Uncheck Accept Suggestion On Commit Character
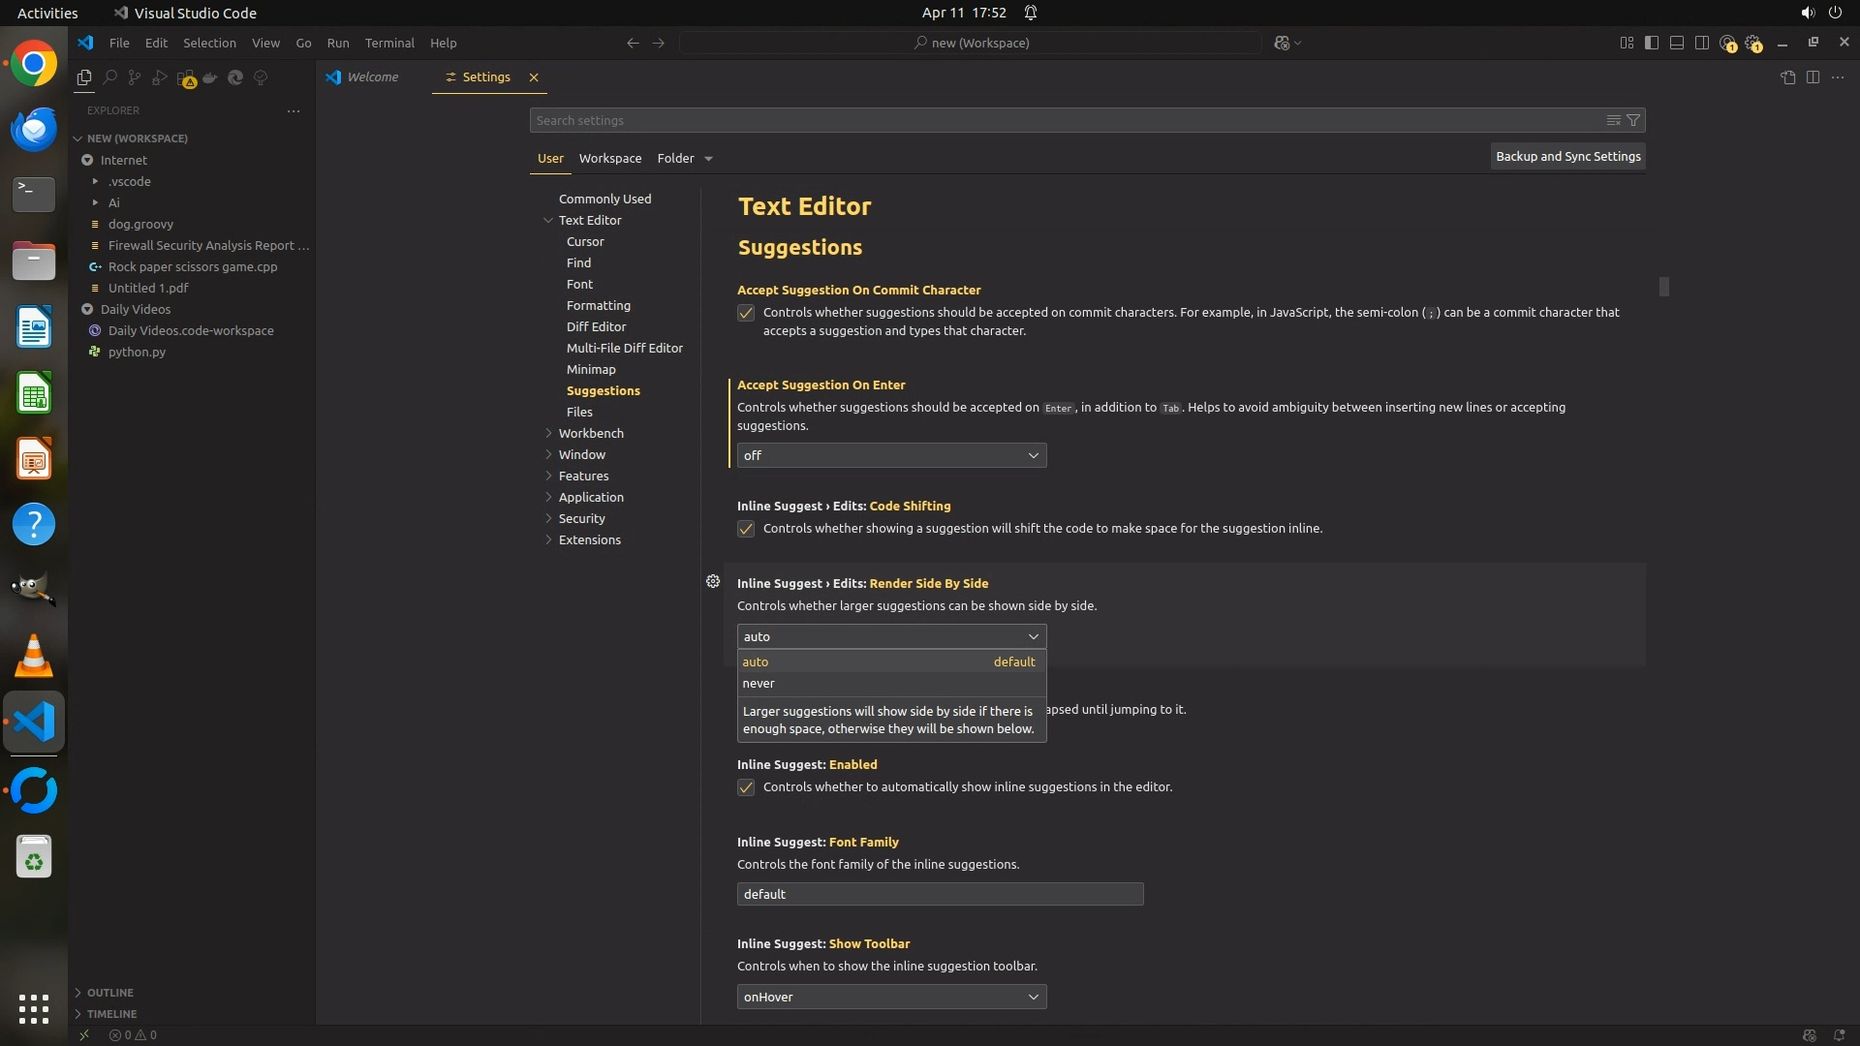 [x=746, y=313]
